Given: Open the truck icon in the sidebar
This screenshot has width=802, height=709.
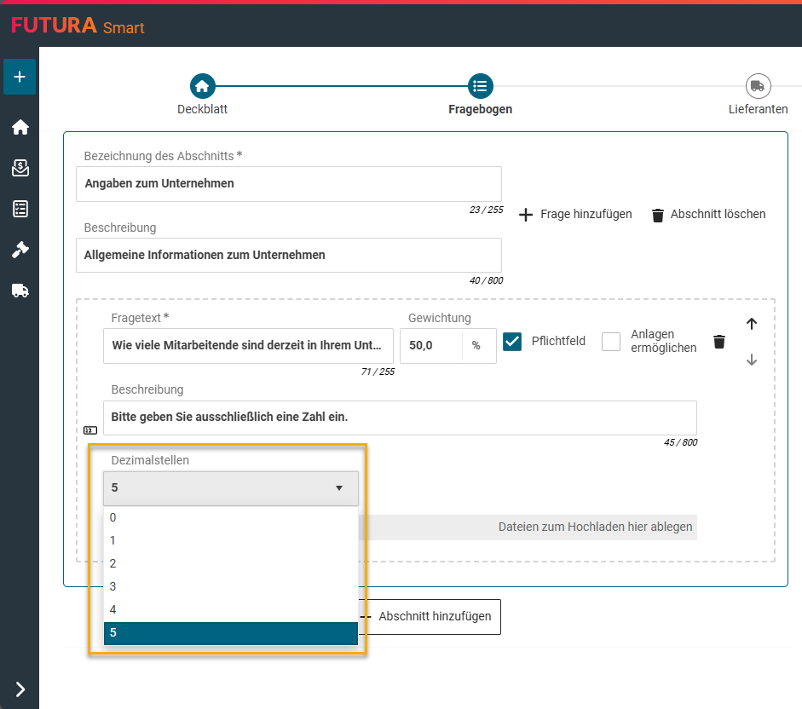Looking at the screenshot, I should click(x=20, y=291).
